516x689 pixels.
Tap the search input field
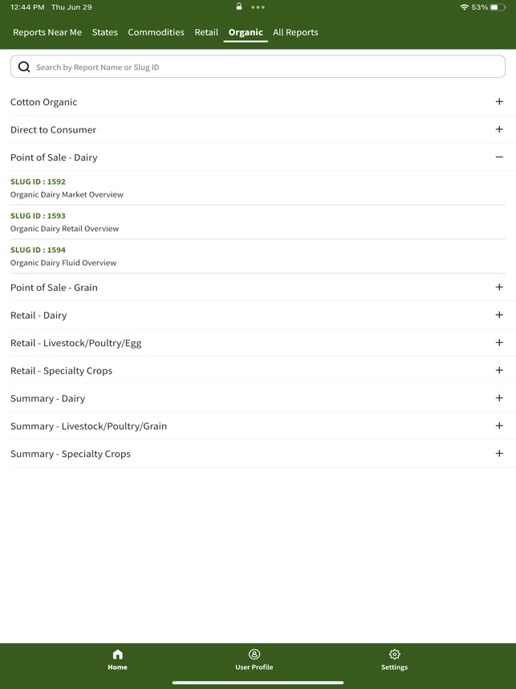pyautogui.click(x=257, y=66)
